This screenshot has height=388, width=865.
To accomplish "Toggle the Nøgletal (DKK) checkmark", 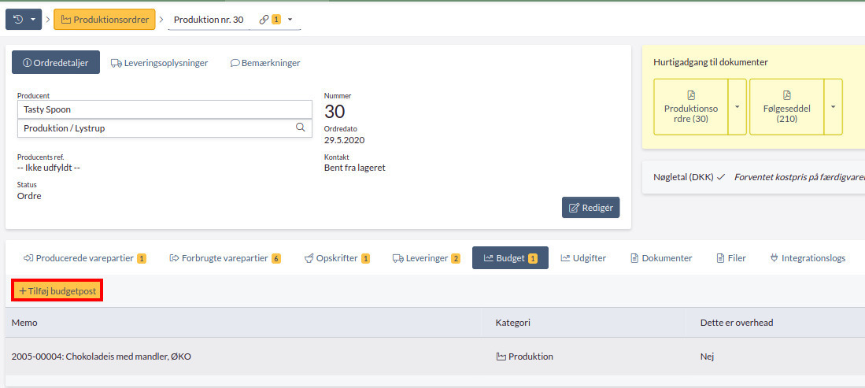I will [x=720, y=178].
